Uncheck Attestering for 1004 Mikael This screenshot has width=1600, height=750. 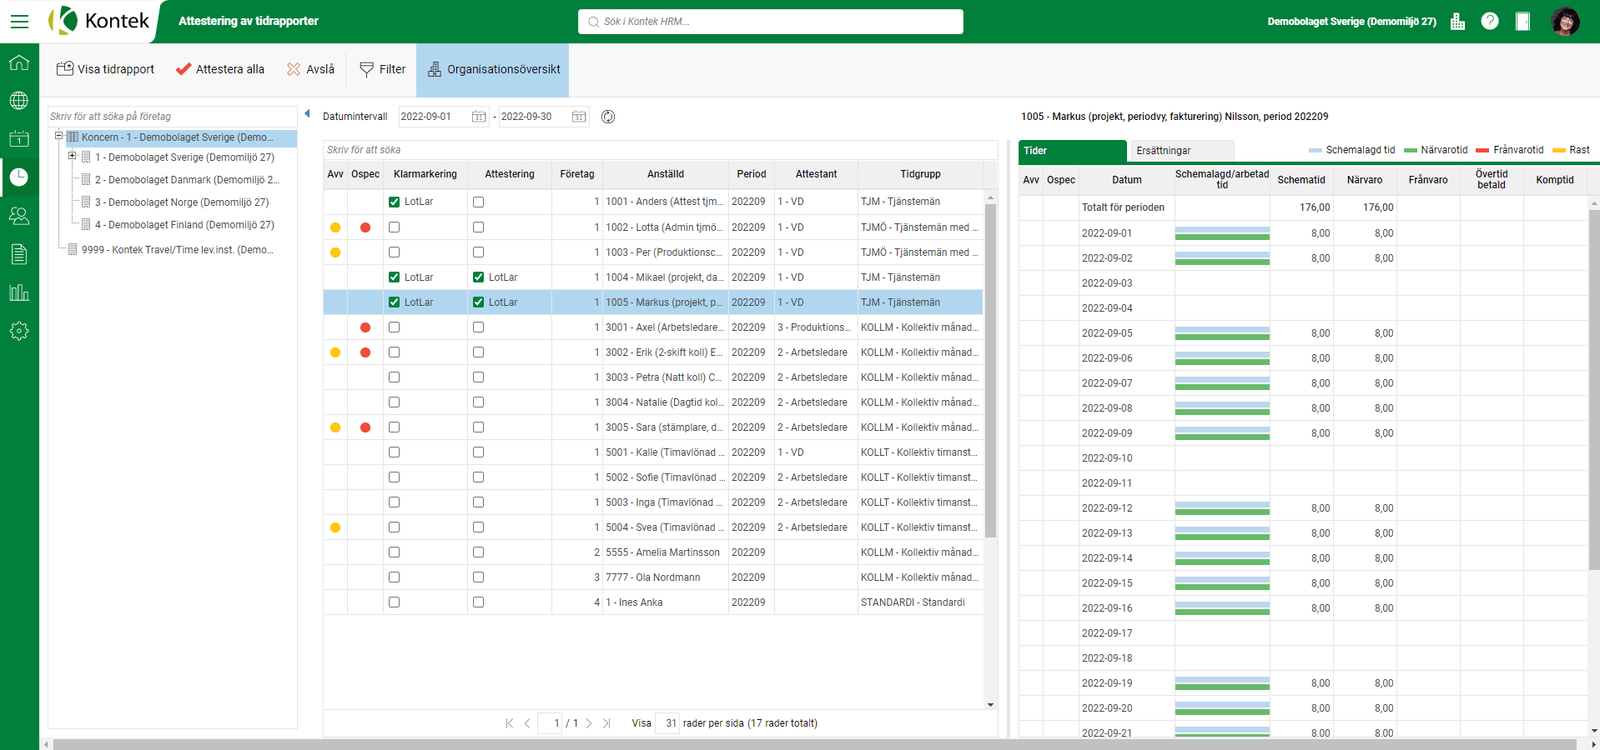tap(479, 277)
